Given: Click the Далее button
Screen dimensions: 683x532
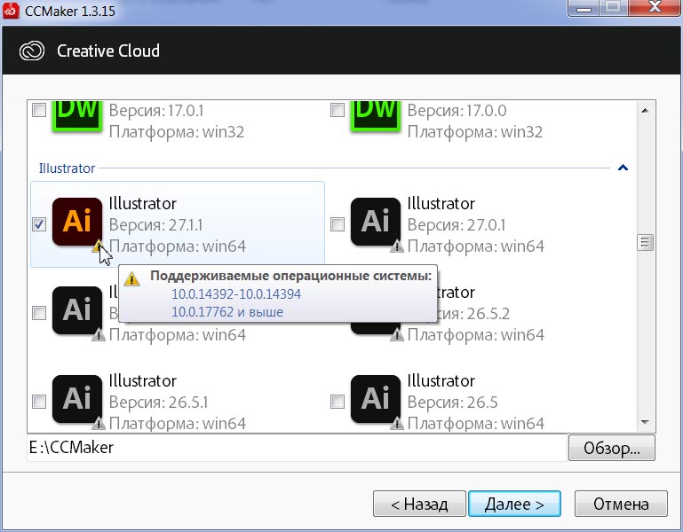Looking at the screenshot, I should coord(514,504).
